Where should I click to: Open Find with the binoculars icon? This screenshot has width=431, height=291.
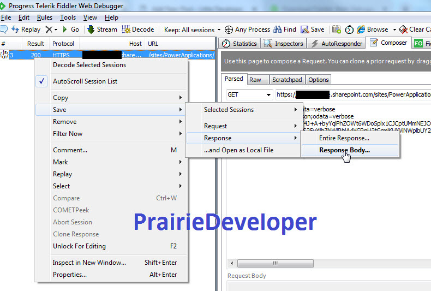pos(277,29)
